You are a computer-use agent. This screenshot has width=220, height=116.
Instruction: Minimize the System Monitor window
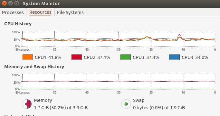click(11, 3)
